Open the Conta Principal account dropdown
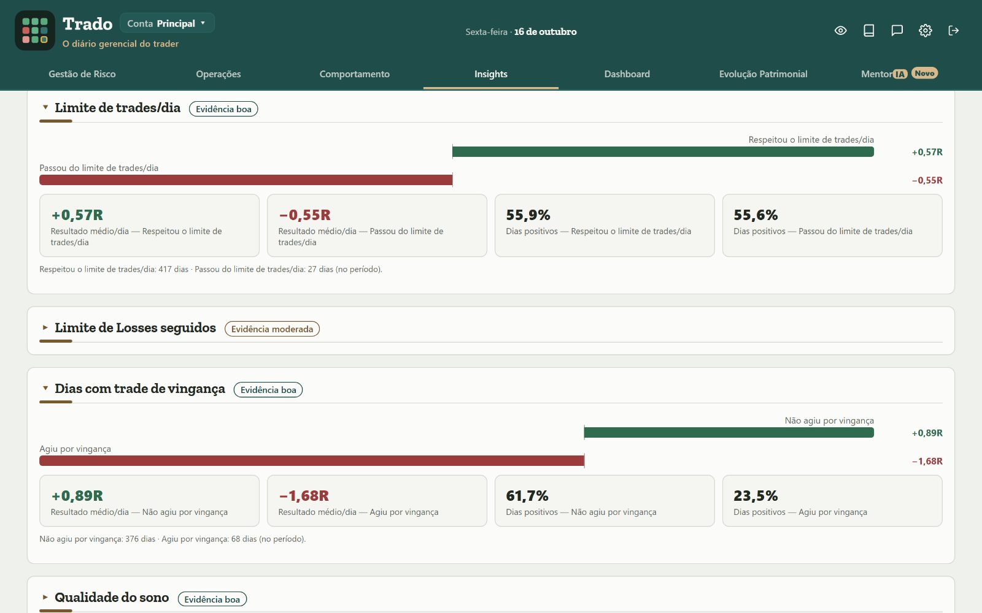 click(x=167, y=23)
